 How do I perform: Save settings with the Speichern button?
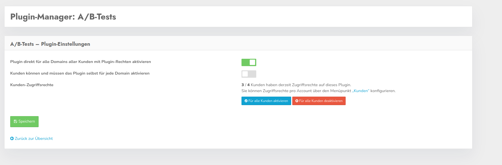click(x=24, y=121)
